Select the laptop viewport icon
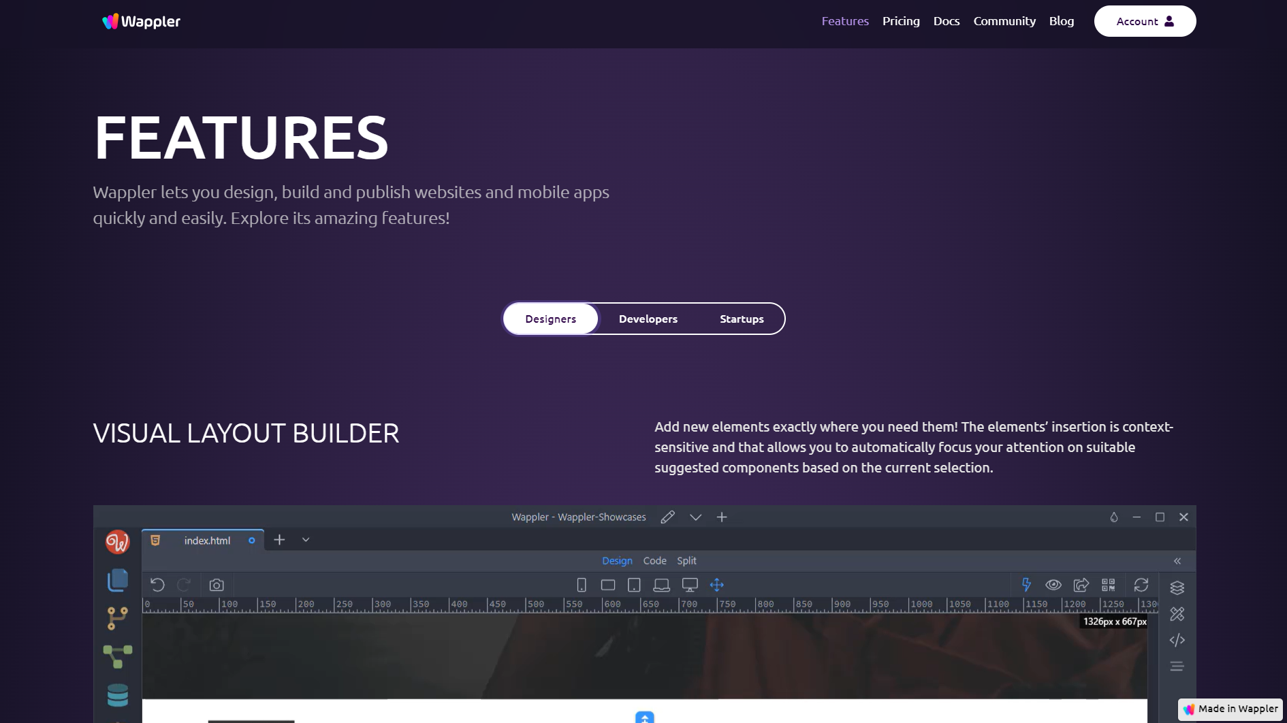The height and width of the screenshot is (723, 1287). (661, 585)
